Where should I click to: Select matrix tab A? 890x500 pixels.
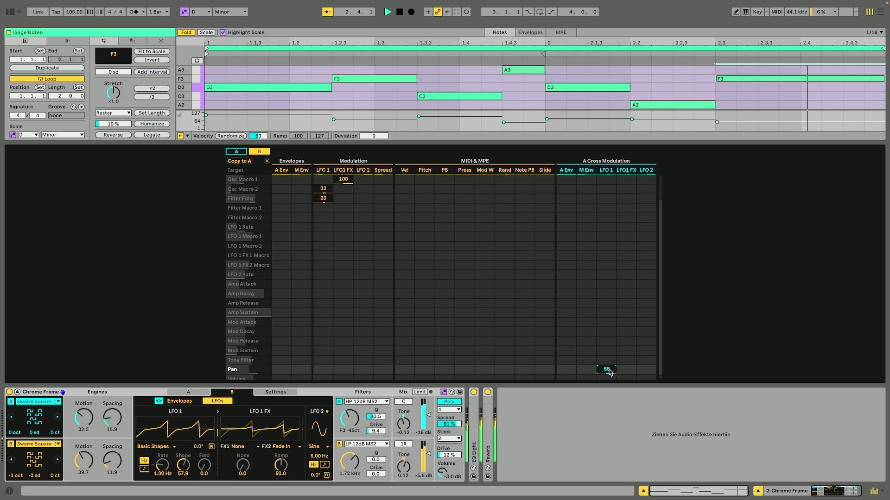coord(236,151)
